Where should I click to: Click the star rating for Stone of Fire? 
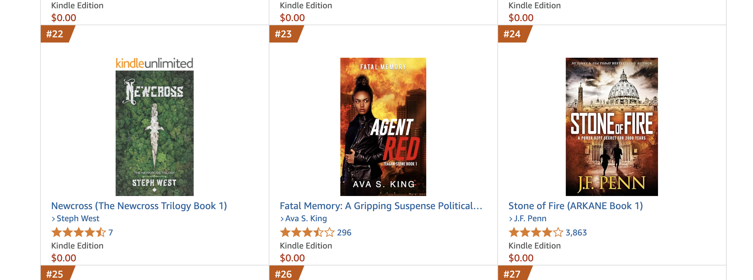[536, 232]
